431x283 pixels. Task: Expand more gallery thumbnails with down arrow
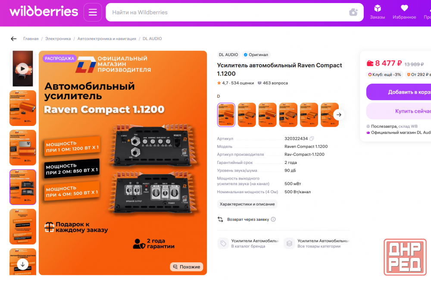(23, 264)
